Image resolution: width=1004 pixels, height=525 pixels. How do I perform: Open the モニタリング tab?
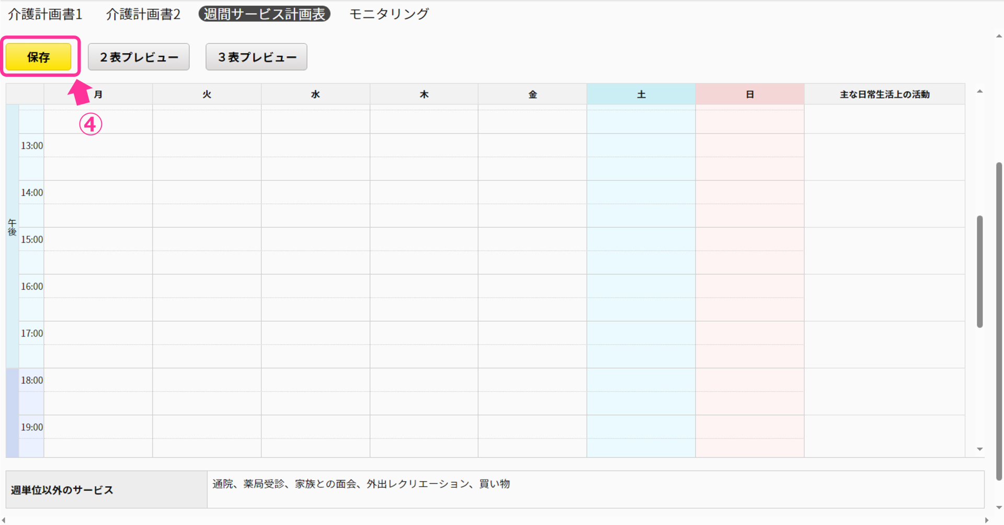[x=389, y=14]
